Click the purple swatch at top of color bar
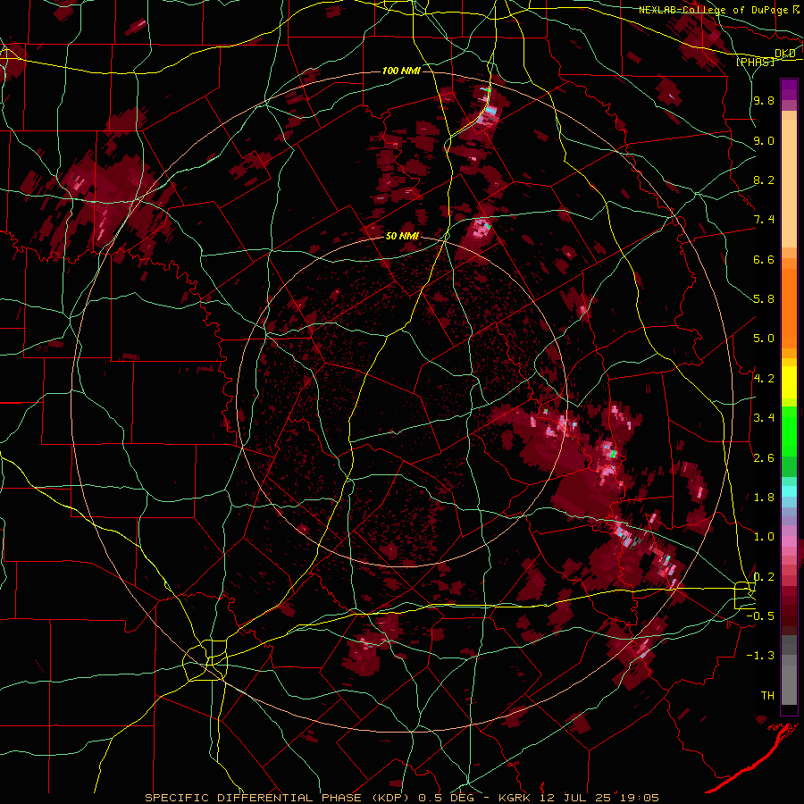 [x=789, y=89]
